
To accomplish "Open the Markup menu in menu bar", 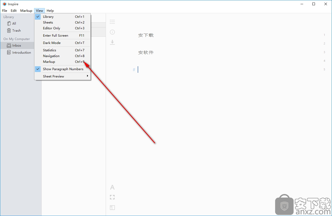I will point(26,11).
